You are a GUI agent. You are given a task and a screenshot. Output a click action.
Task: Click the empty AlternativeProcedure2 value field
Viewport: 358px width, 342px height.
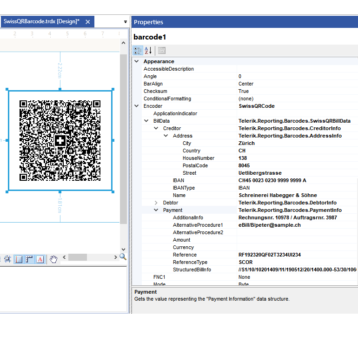(297, 232)
